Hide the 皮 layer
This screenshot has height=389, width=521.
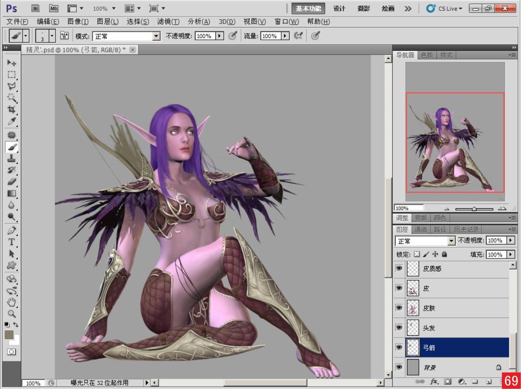[399, 288]
